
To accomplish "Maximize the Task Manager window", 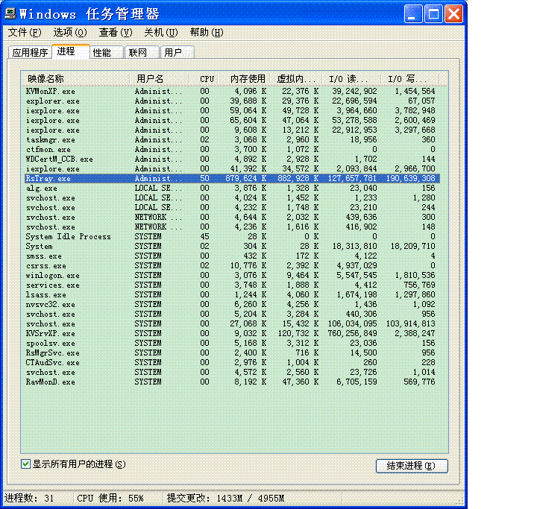I will [x=433, y=14].
